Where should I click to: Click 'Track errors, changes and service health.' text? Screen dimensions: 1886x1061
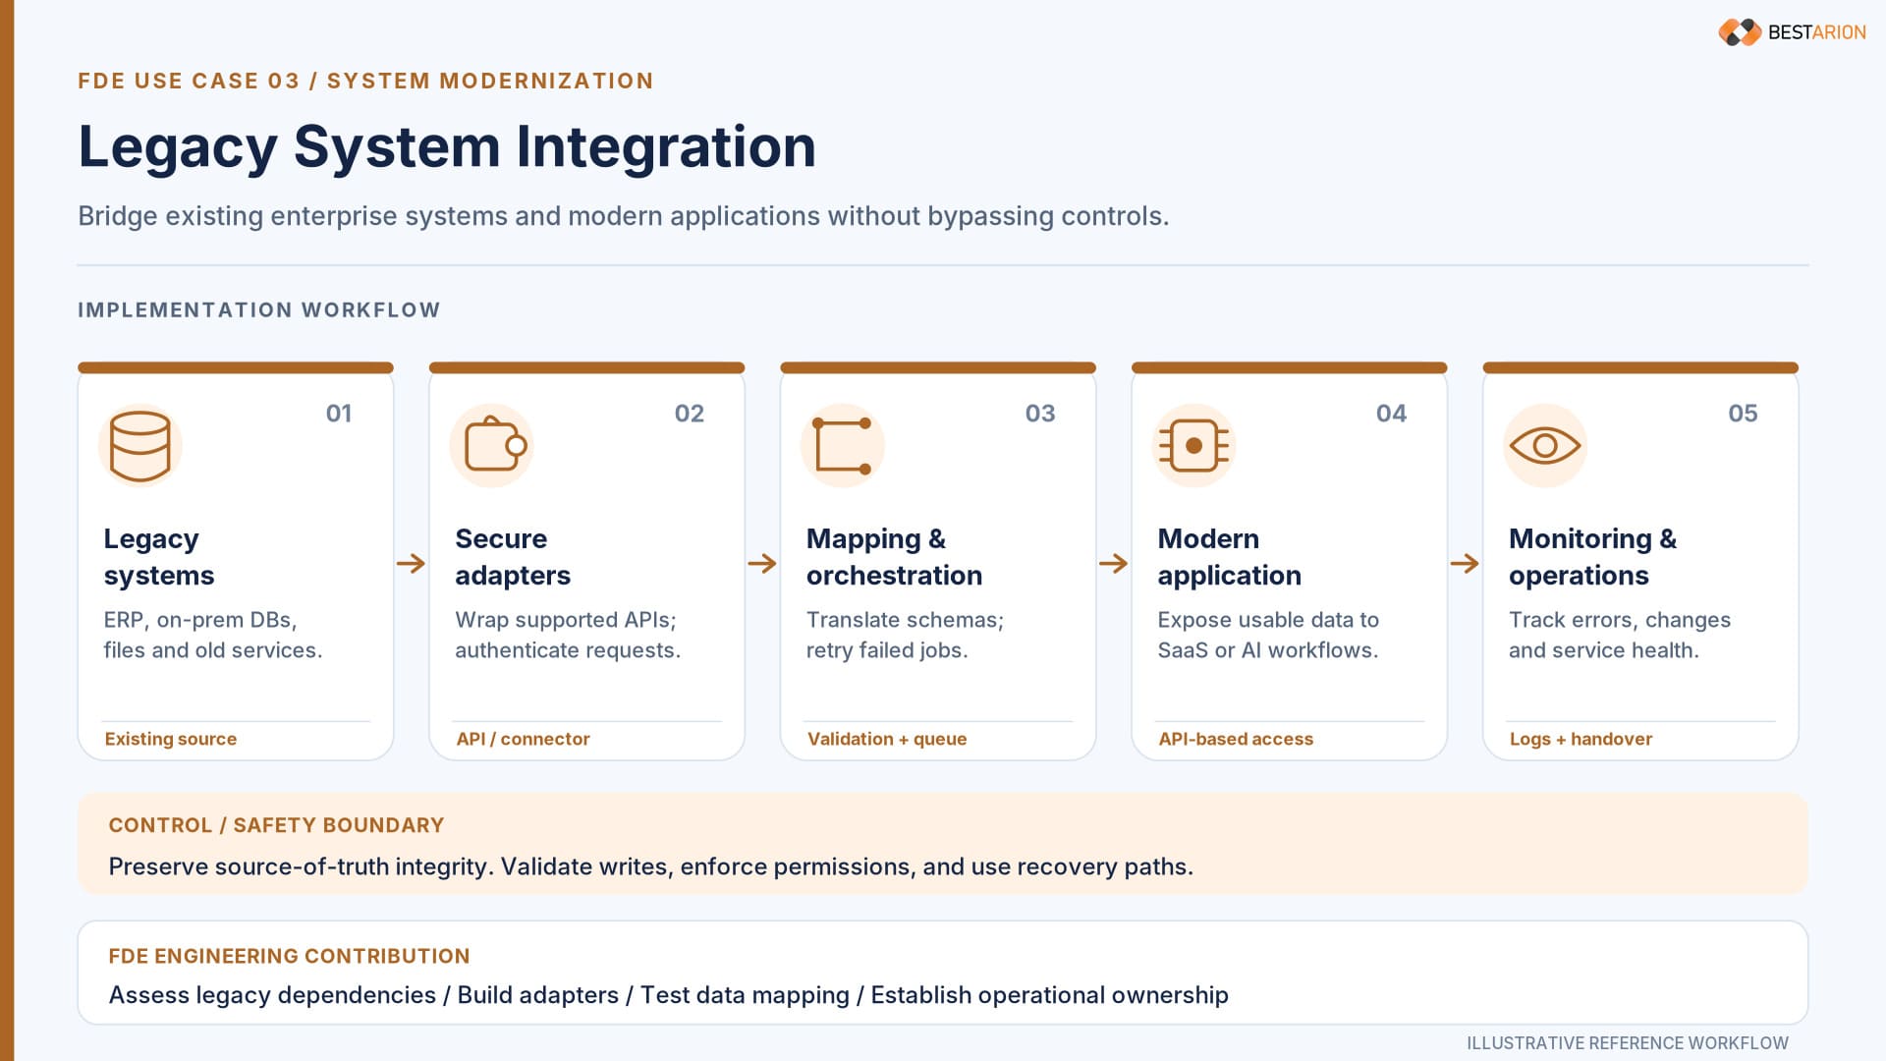[x=1620, y=635]
